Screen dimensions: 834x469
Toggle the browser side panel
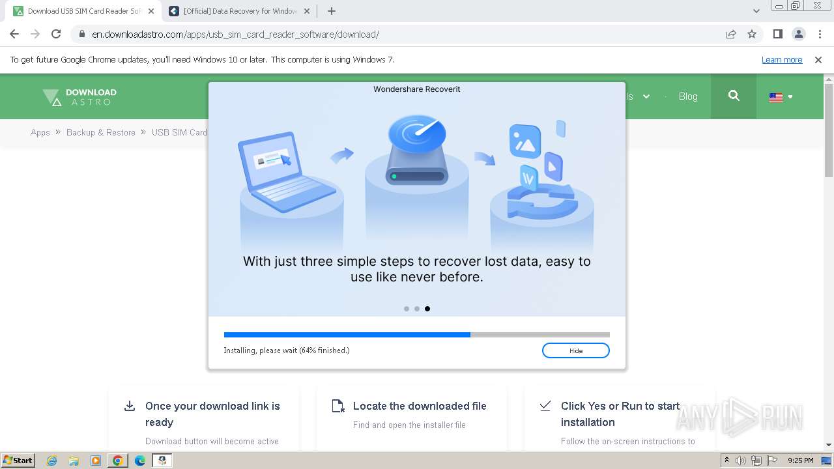777,35
